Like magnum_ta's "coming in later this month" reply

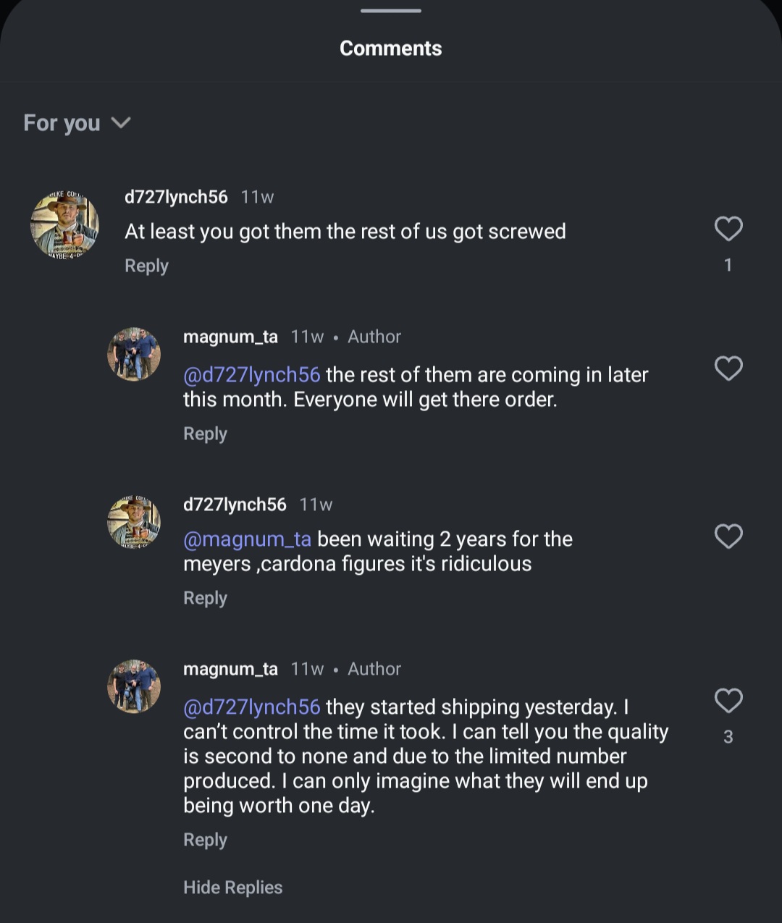click(x=728, y=368)
